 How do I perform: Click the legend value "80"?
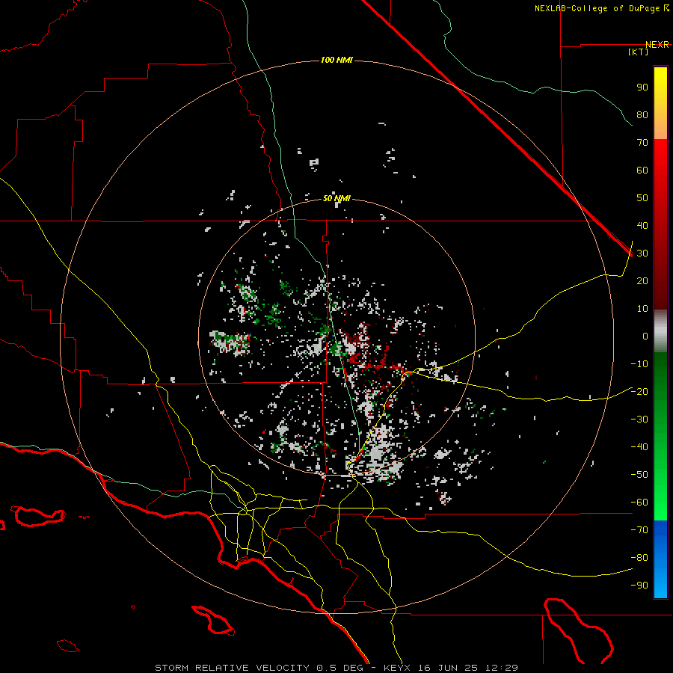click(642, 115)
